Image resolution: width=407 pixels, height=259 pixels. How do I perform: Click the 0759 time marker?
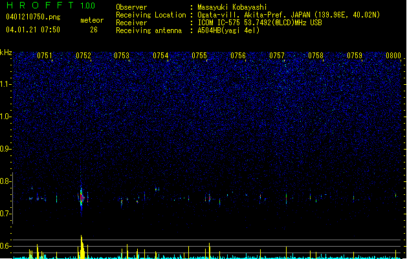click(355, 56)
